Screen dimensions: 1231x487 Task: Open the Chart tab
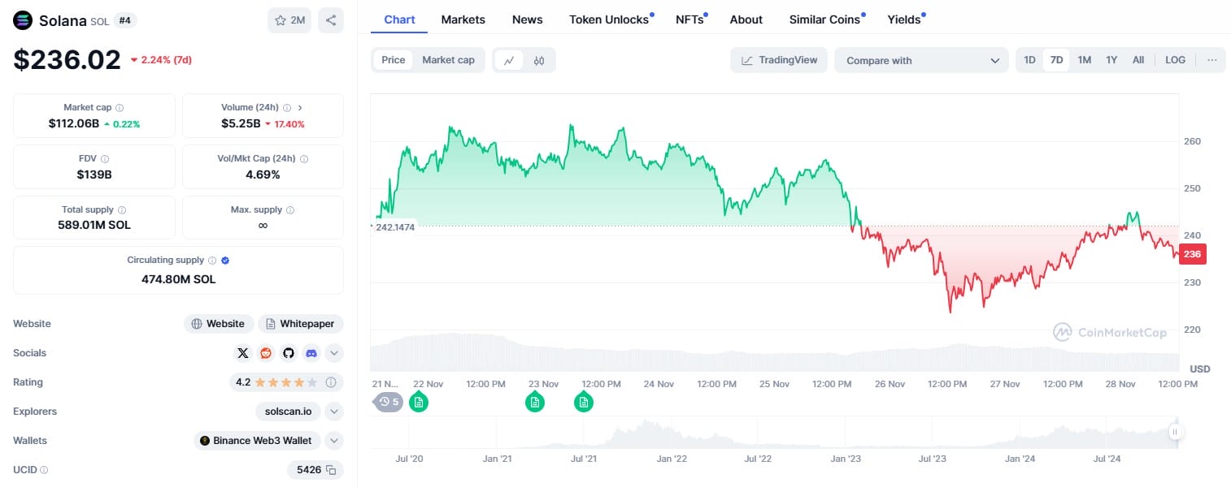click(399, 19)
